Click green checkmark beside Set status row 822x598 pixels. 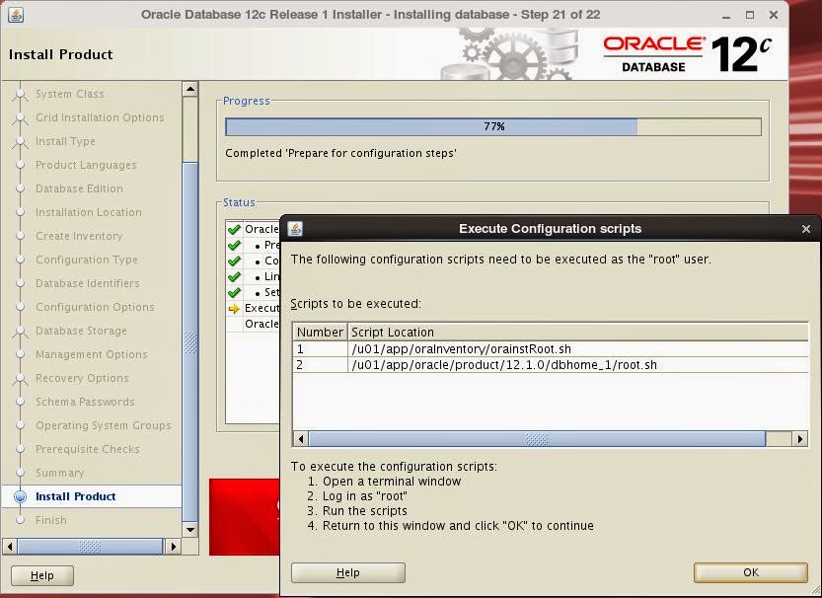coord(234,292)
